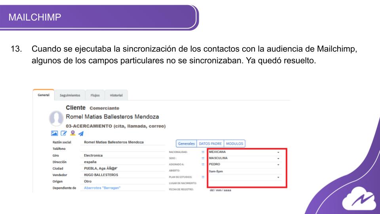This screenshot has width=380, height=214.
Task: Click the Vendedor value HUGO BALLESTEROS
Action: [x=101, y=175]
